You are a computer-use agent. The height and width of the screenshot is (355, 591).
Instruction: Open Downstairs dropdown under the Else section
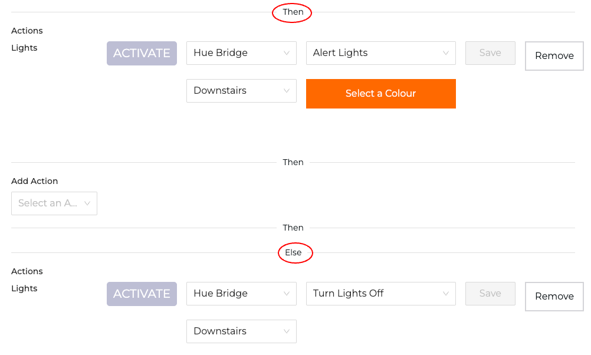tap(241, 331)
